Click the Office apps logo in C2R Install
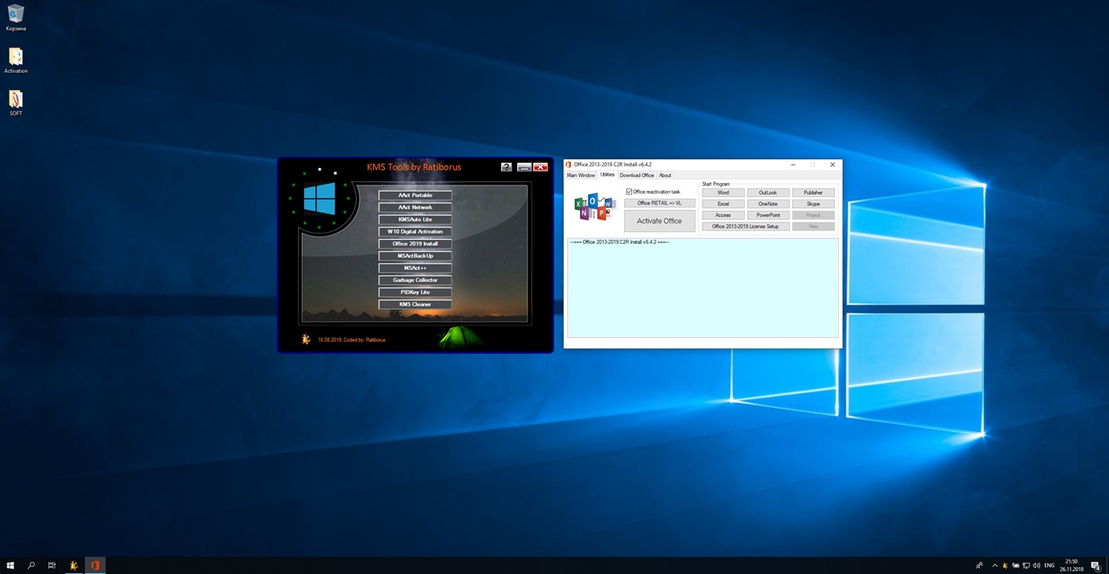 point(595,207)
